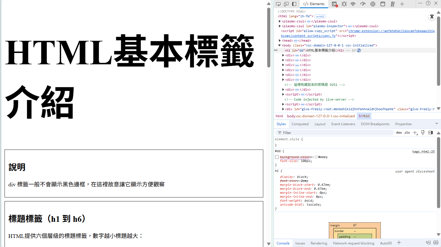Open Customize and control DevTools ellipsis
Image resolution: width=441 pixels, height=247 pixels.
pyautogui.click(x=420, y=3)
